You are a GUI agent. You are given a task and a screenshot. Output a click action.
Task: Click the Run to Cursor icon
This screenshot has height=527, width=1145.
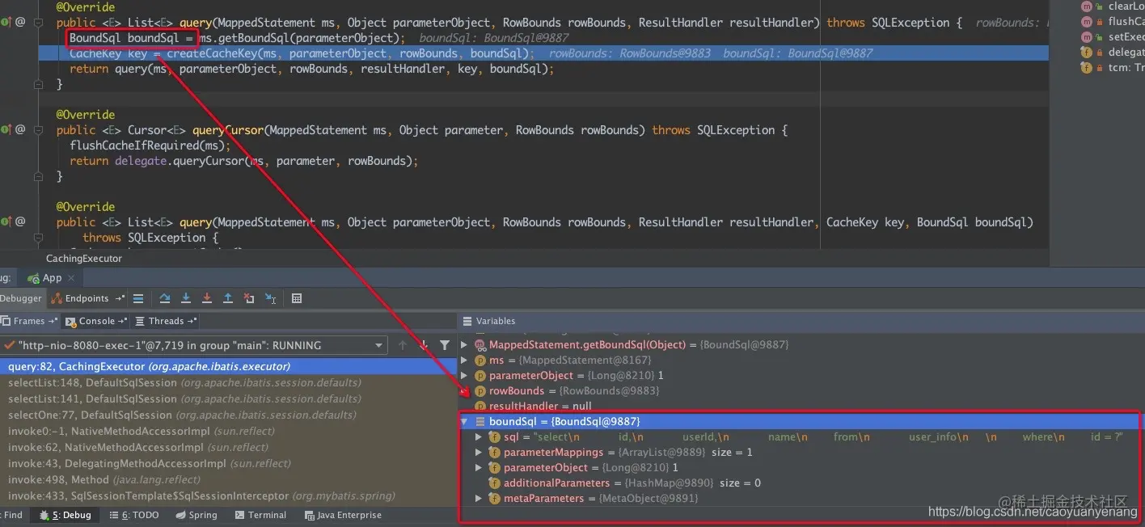pos(270,298)
